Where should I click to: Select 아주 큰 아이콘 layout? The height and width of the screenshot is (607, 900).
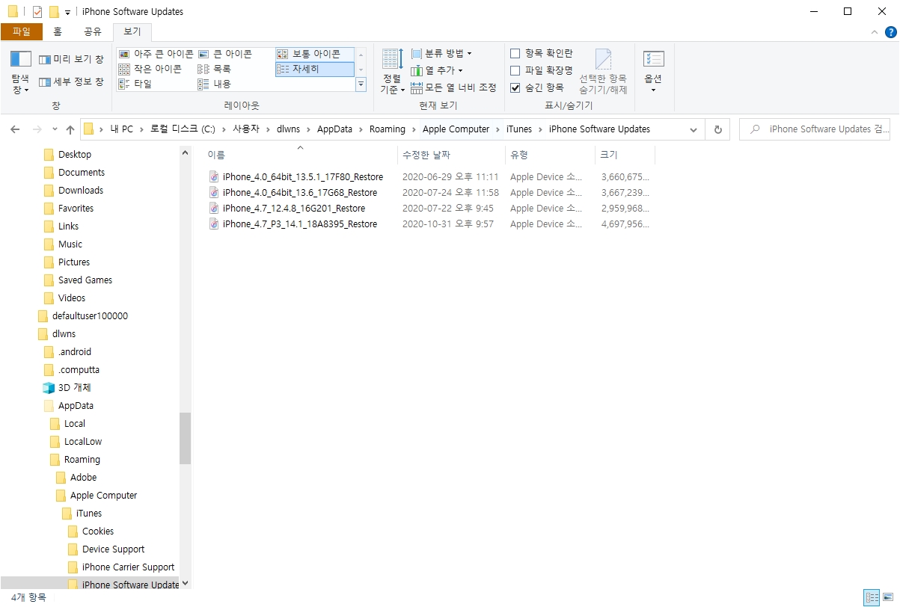point(156,54)
